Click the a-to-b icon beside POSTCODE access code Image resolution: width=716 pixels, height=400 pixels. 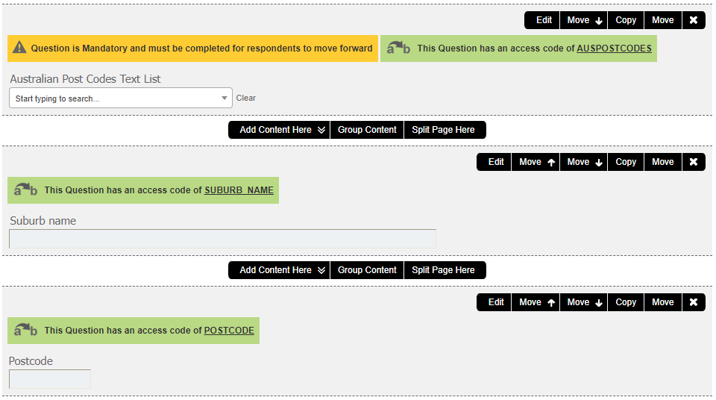pyautogui.click(x=25, y=330)
